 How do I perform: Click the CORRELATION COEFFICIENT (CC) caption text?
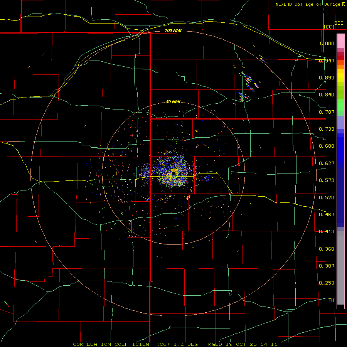(121, 344)
